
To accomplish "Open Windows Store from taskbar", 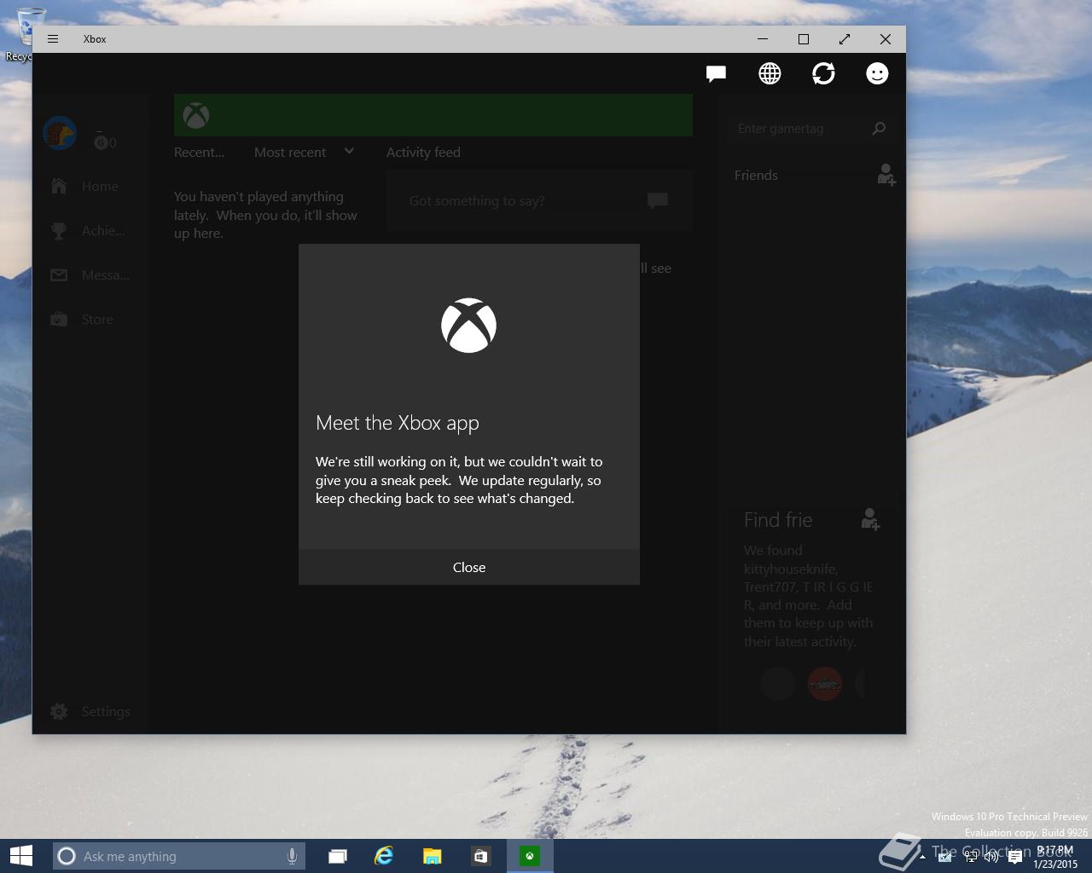I will 480,856.
